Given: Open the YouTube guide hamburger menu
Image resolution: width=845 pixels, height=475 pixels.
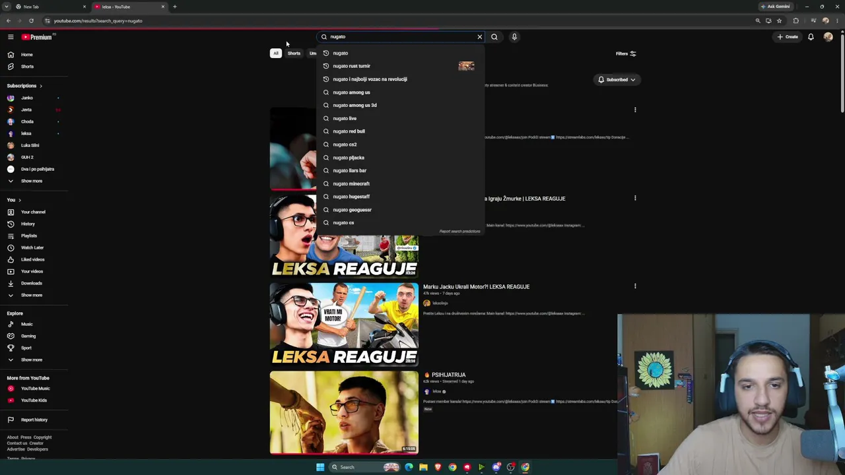Looking at the screenshot, I should (x=11, y=37).
